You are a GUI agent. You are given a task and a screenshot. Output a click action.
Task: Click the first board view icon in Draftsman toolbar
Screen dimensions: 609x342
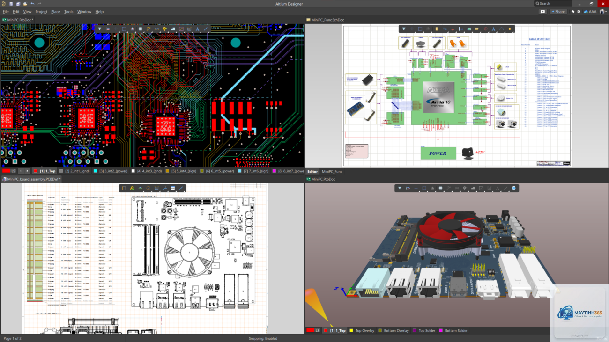click(x=124, y=188)
